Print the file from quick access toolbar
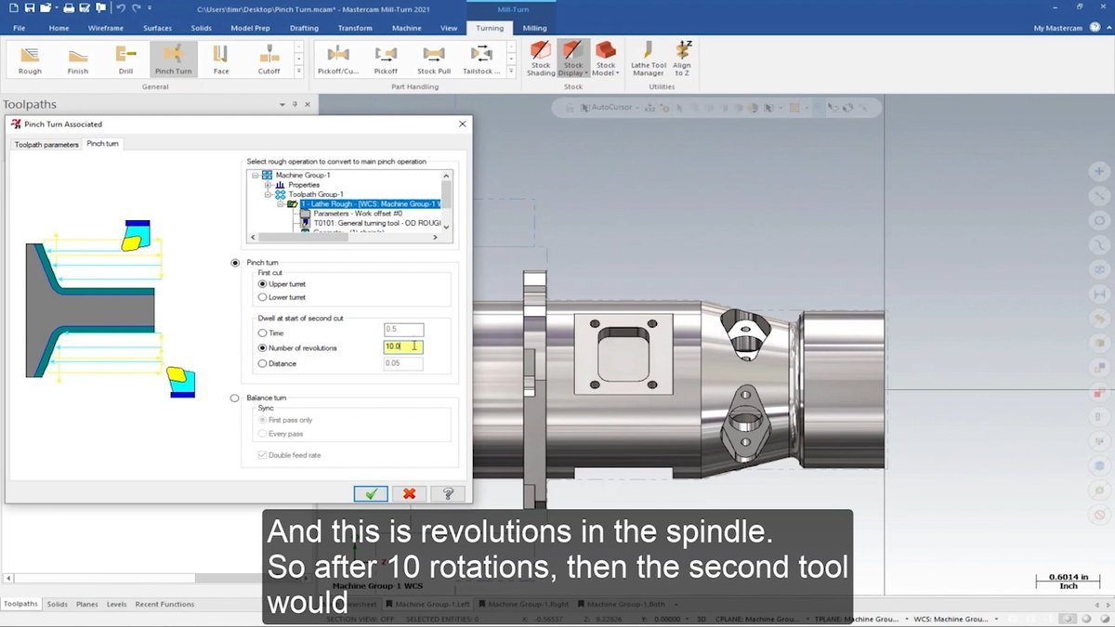The width and height of the screenshot is (1115, 627). pos(69,8)
